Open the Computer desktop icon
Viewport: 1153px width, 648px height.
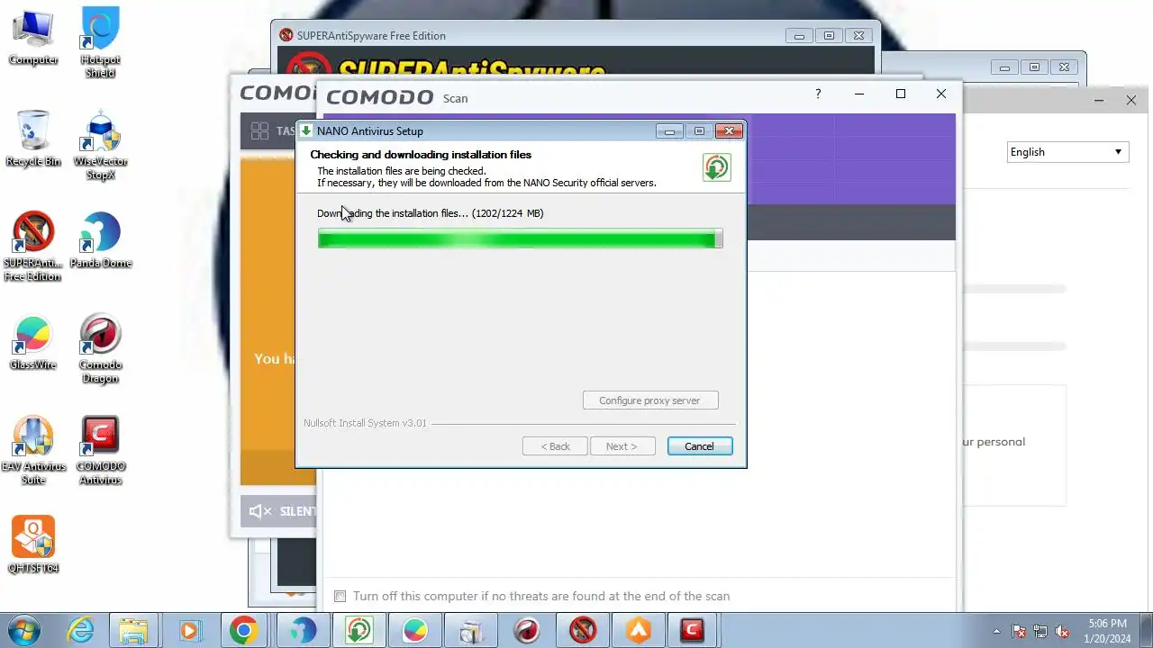click(33, 36)
